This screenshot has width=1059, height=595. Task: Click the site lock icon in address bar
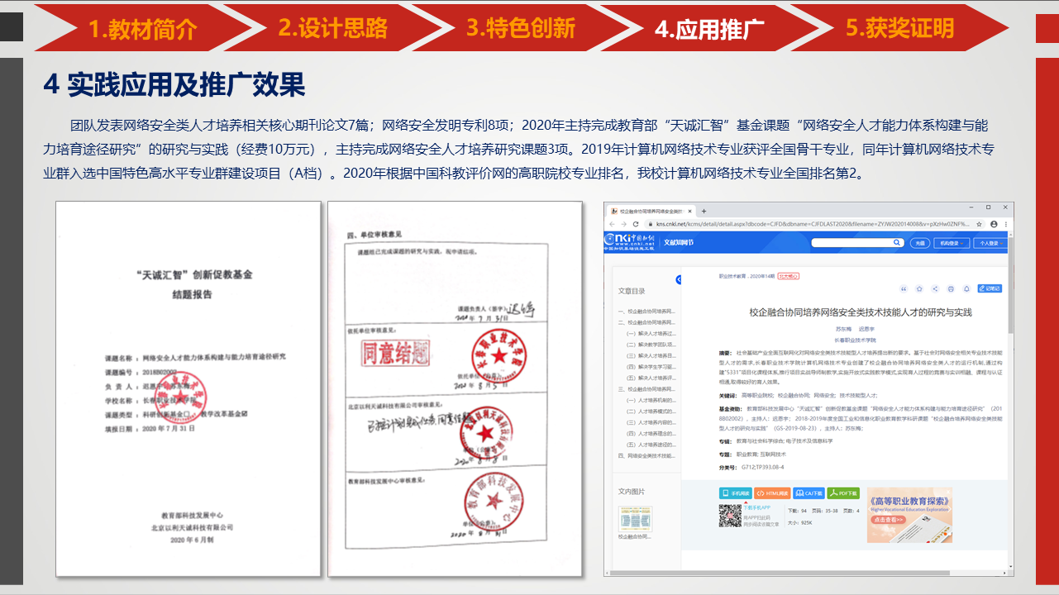pyautogui.click(x=651, y=224)
